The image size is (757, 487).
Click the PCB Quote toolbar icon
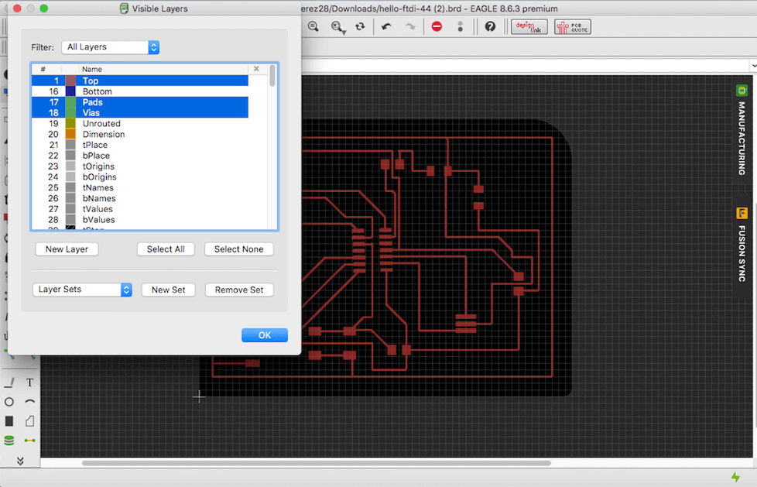pyautogui.click(x=572, y=26)
